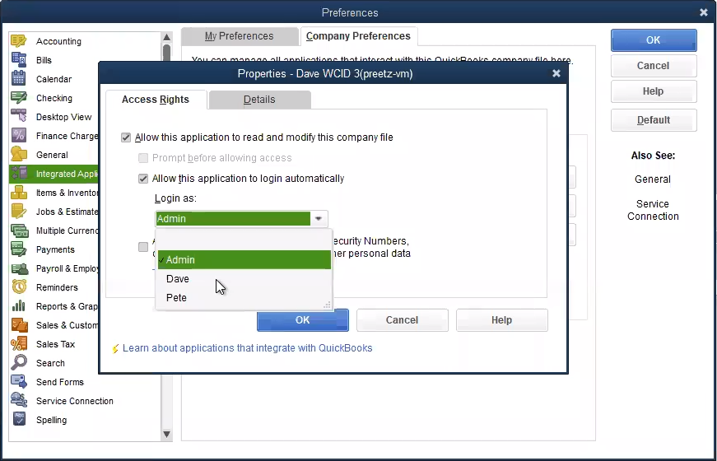Select the Spelling preferences icon

click(x=19, y=420)
